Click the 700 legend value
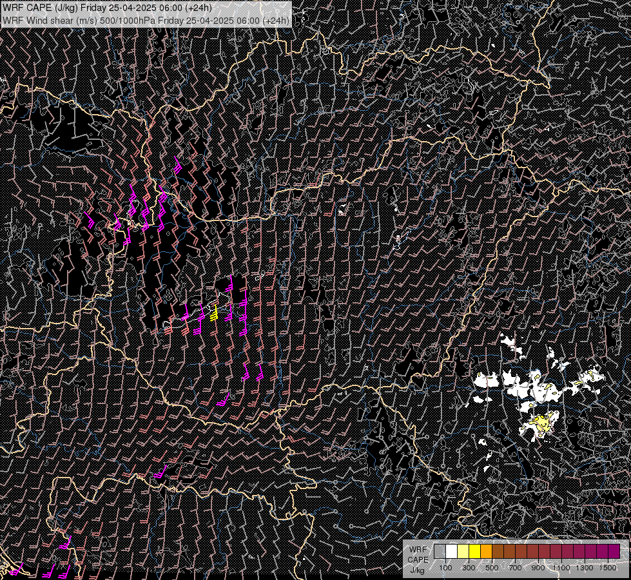Image resolution: width=631 pixels, height=580 pixels. 515,568
